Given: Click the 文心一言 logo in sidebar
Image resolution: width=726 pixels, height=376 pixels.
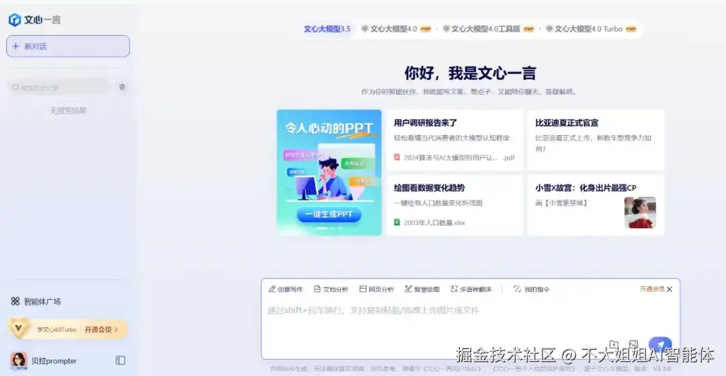Looking at the screenshot, I should coord(35,20).
